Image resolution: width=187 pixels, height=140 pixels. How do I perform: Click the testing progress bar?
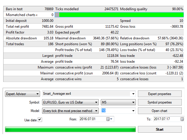[70, 129]
